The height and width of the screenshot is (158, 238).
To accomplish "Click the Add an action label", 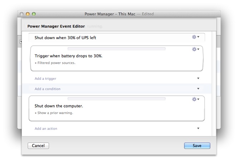I will point(46,129).
